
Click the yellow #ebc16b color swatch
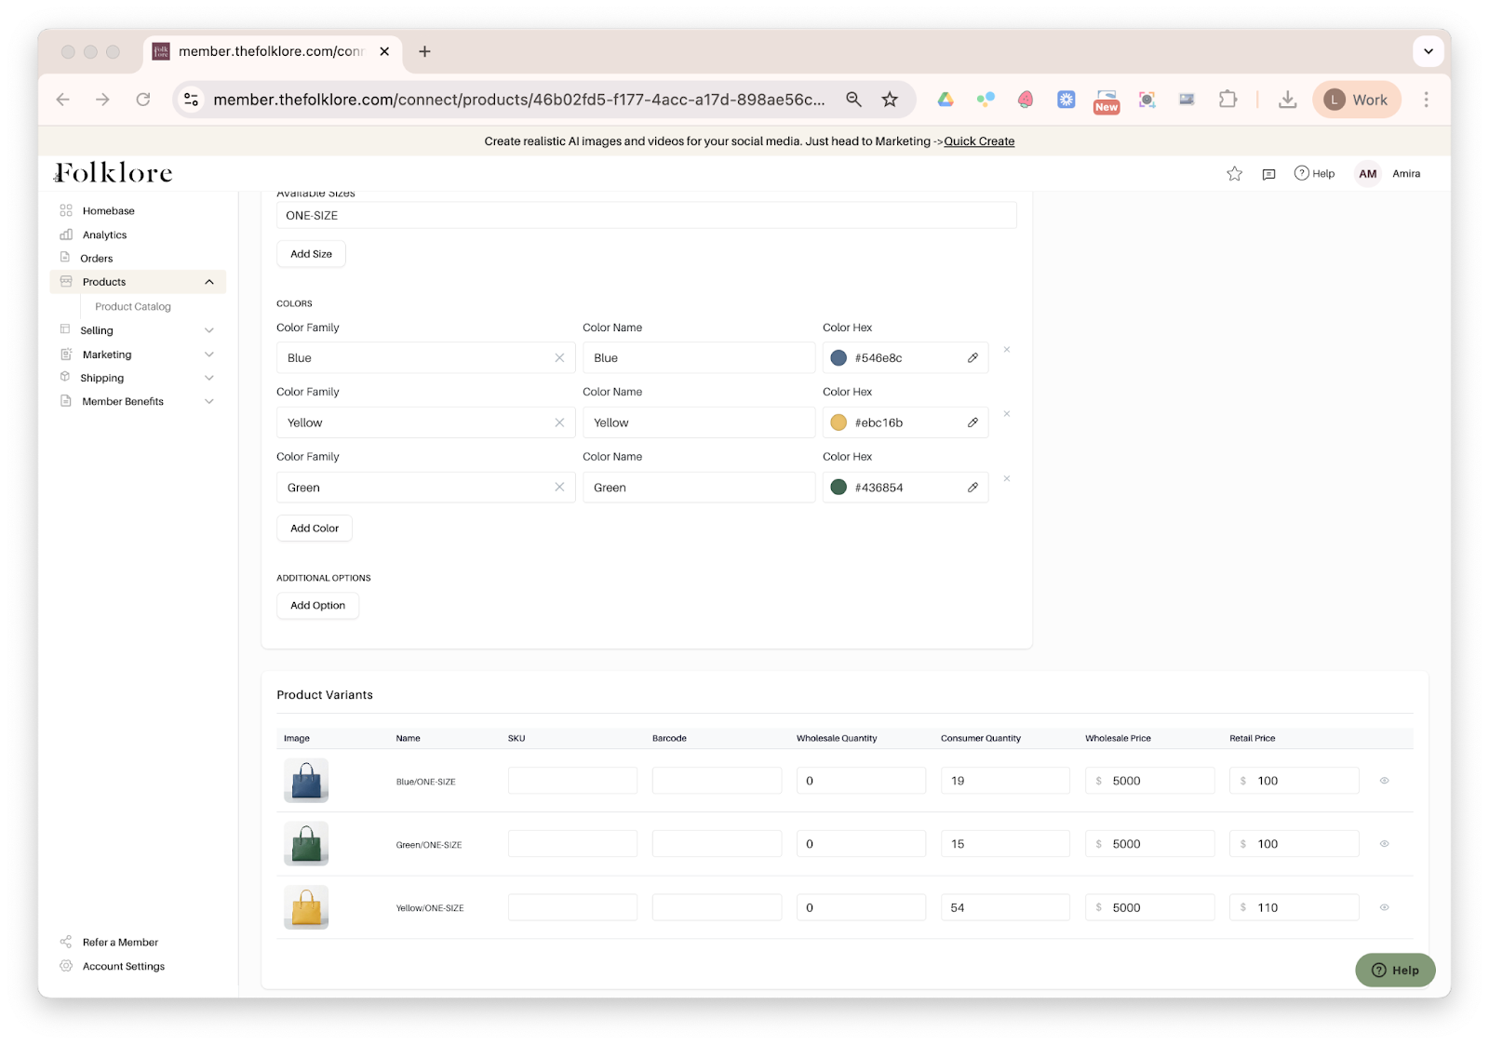click(x=838, y=422)
